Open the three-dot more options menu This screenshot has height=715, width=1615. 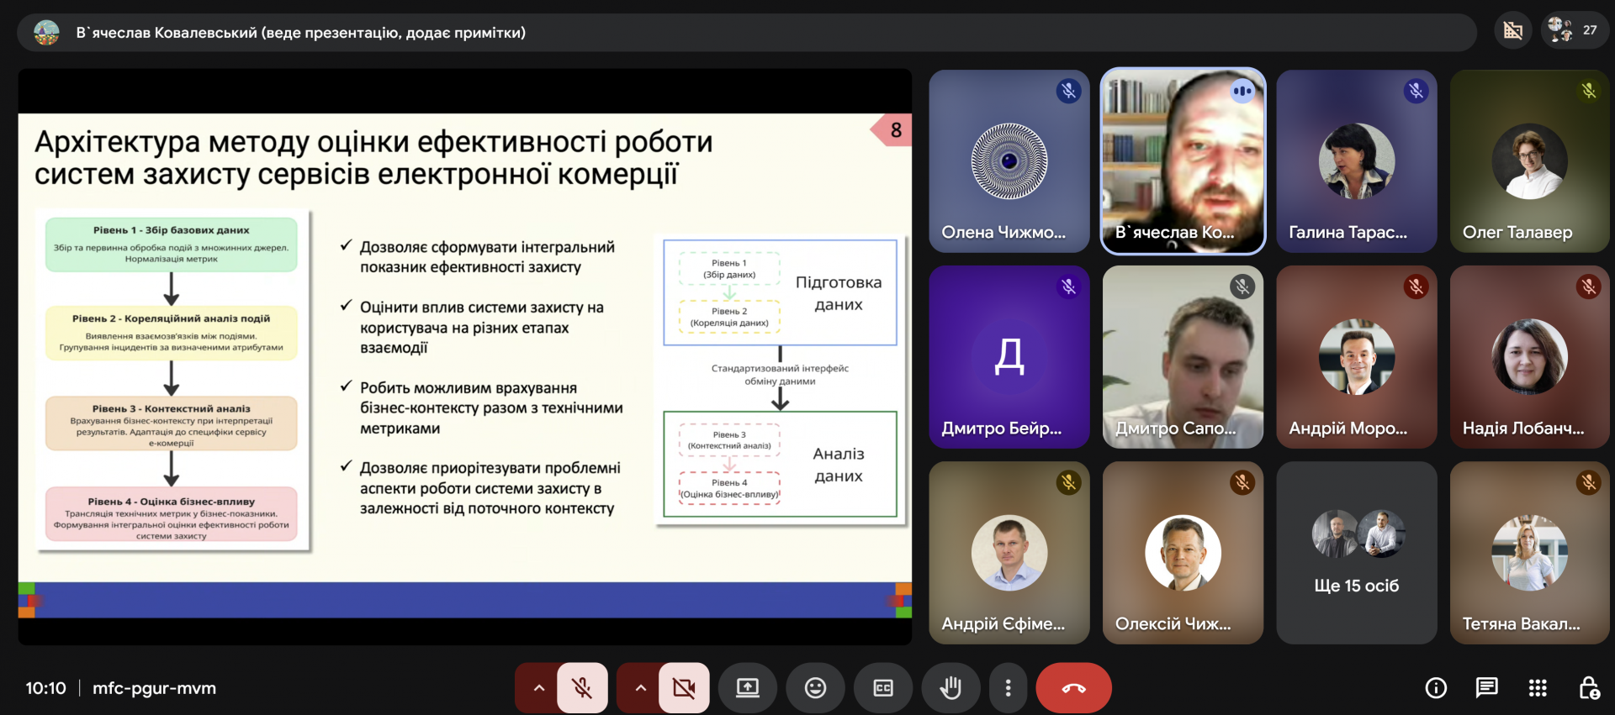1008,688
